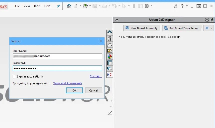
Task: Open the Custom... link
Action: (96, 76)
